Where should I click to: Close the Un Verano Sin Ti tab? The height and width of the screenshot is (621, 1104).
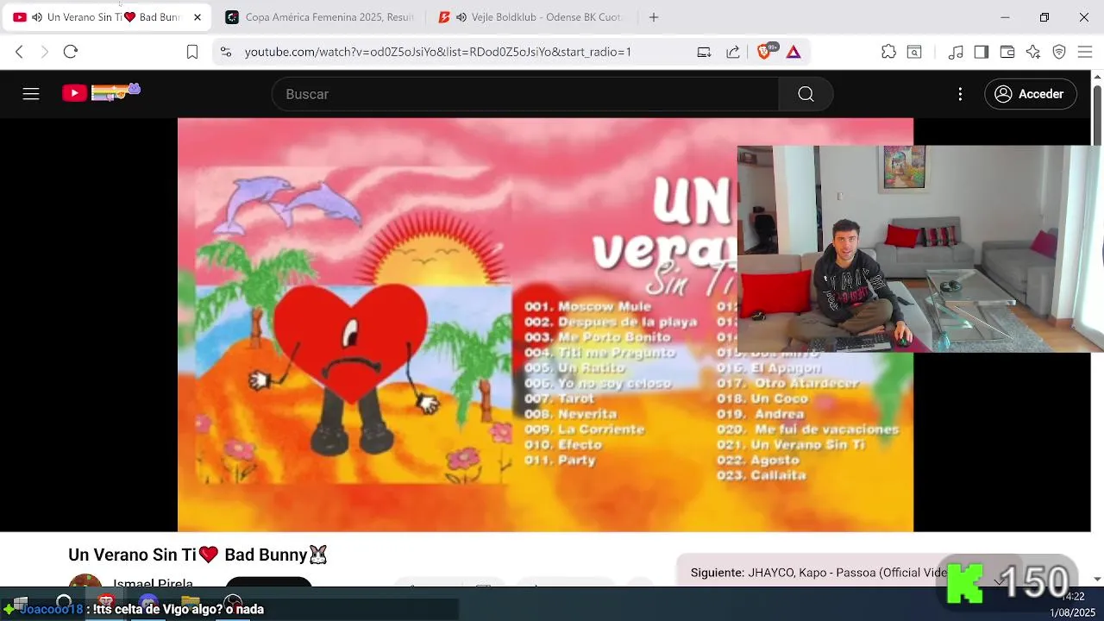pos(198,17)
